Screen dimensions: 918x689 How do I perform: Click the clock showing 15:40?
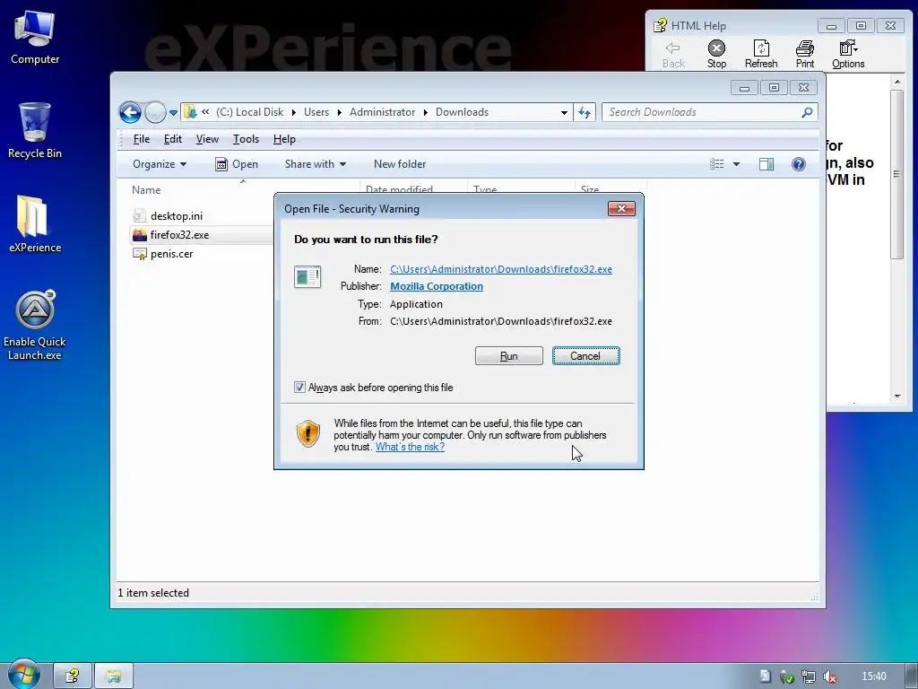pyautogui.click(x=873, y=676)
